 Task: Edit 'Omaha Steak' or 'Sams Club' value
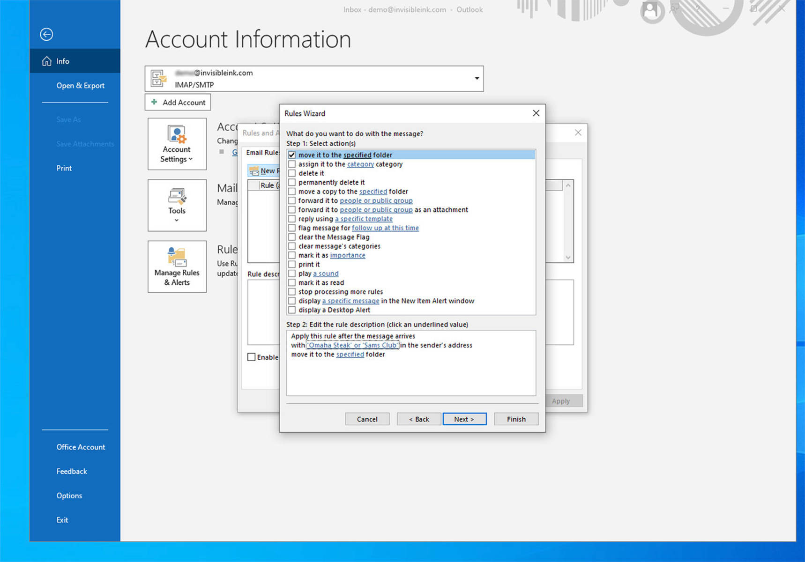(352, 345)
